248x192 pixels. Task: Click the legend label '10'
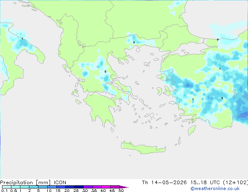pyautogui.click(x=49, y=190)
